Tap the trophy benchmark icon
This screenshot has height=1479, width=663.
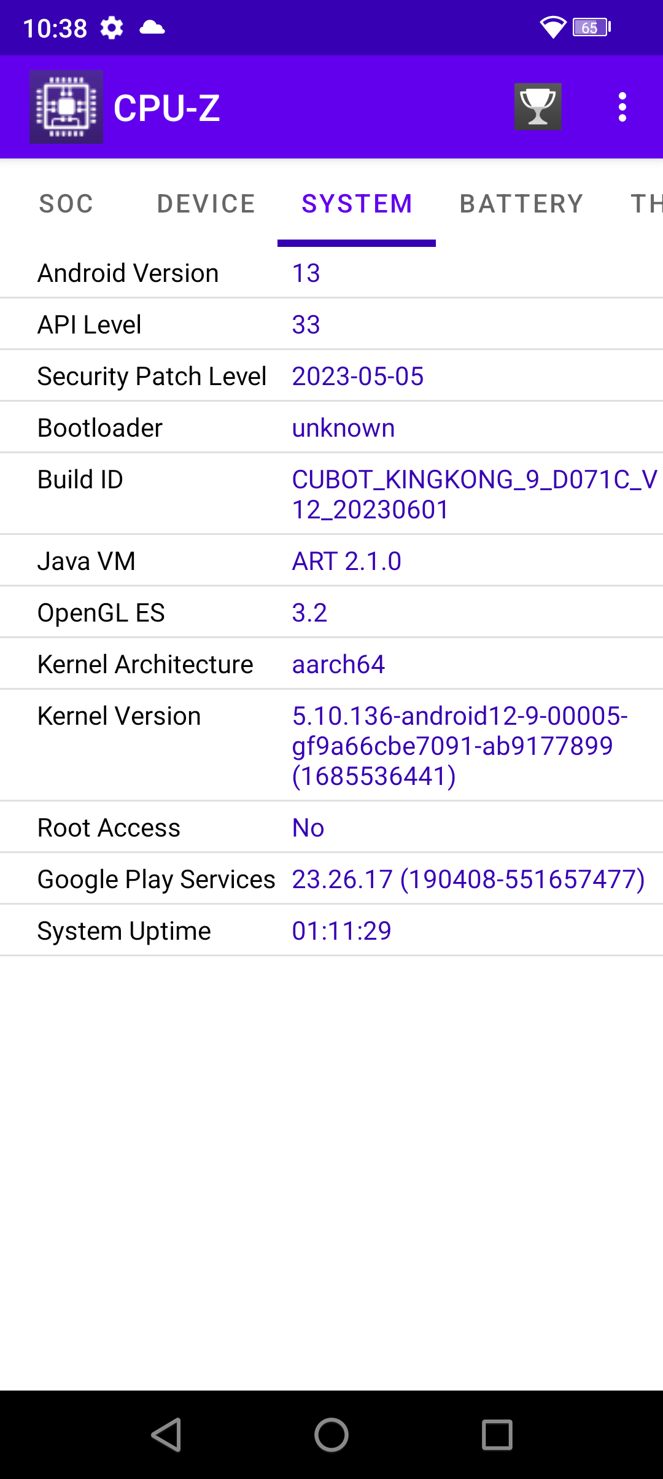[538, 107]
